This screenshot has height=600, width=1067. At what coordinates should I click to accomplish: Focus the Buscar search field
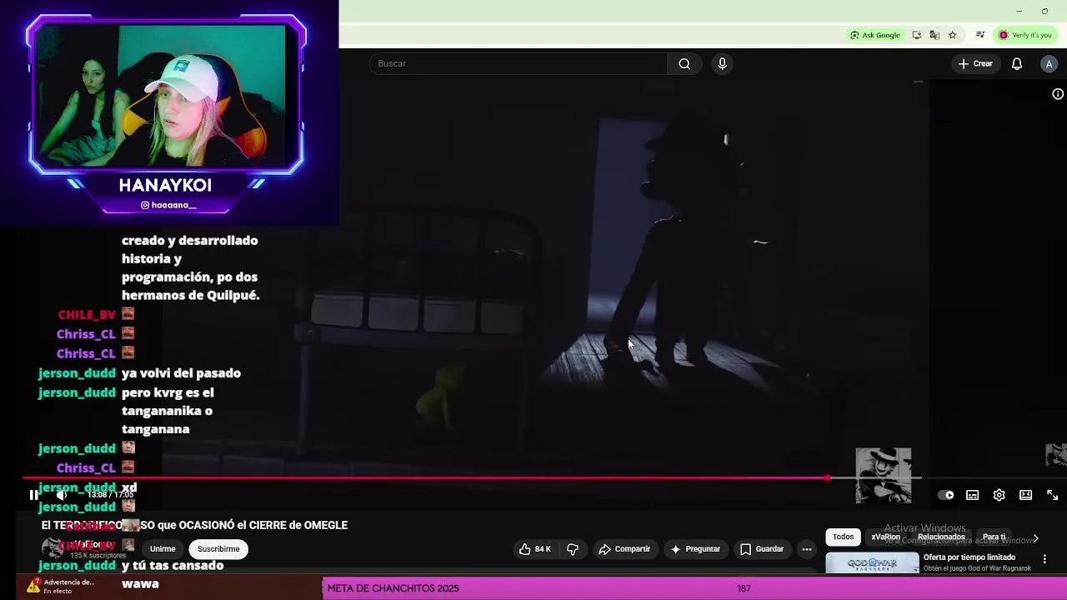pos(518,63)
